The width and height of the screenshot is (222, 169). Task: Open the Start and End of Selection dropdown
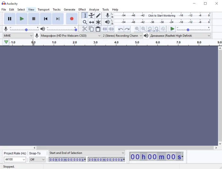click(x=87, y=153)
